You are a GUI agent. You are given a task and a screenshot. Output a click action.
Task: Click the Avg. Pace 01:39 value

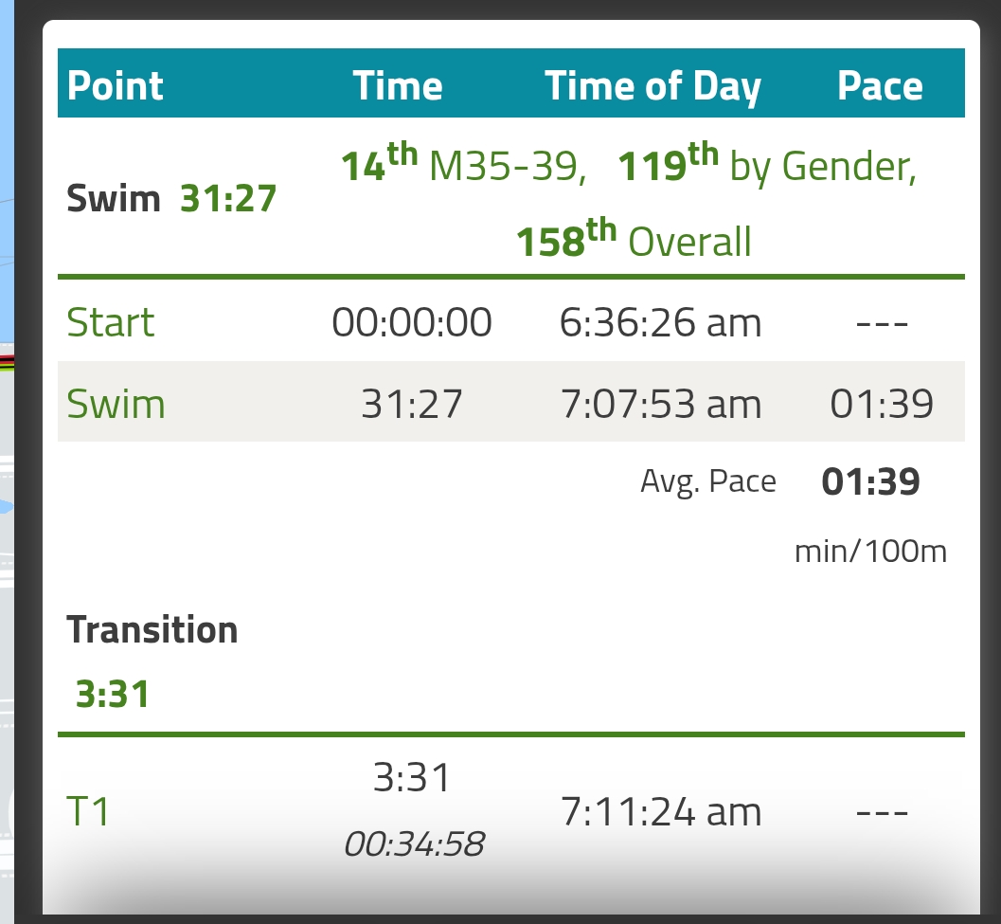pyautogui.click(x=870, y=481)
